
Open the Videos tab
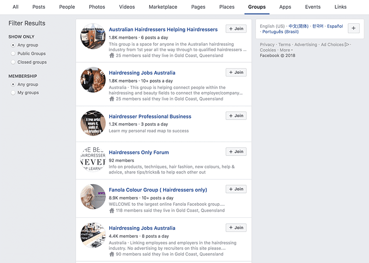[x=127, y=7]
